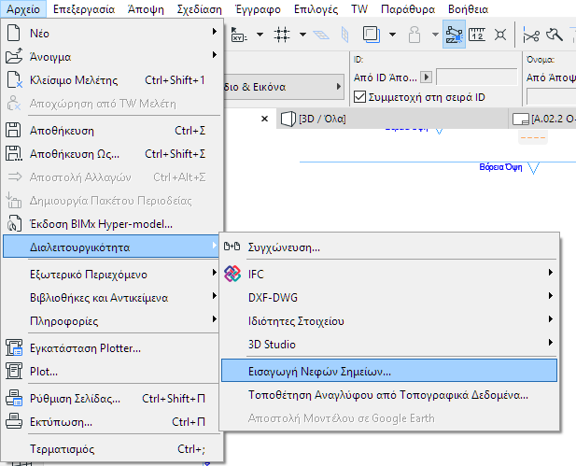Choose Διαλειτουργικότητα menu item
Viewport: 576px width, 466px height.
(111, 247)
